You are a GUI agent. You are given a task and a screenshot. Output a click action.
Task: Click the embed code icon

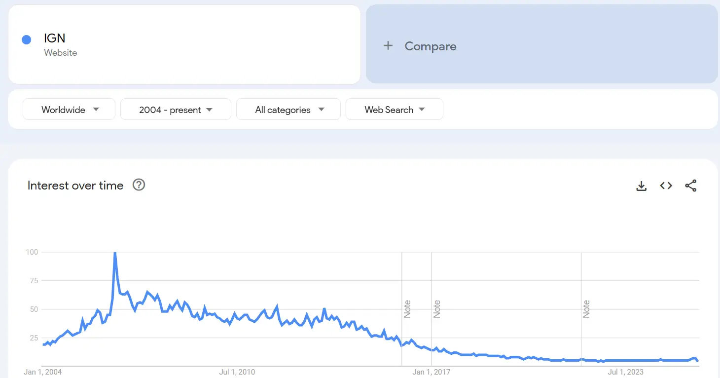tap(666, 186)
